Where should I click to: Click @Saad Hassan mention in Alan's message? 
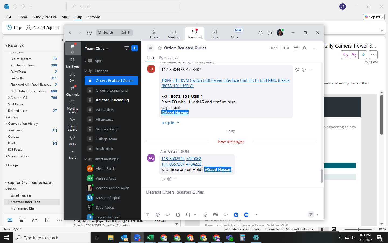point(218,170)
